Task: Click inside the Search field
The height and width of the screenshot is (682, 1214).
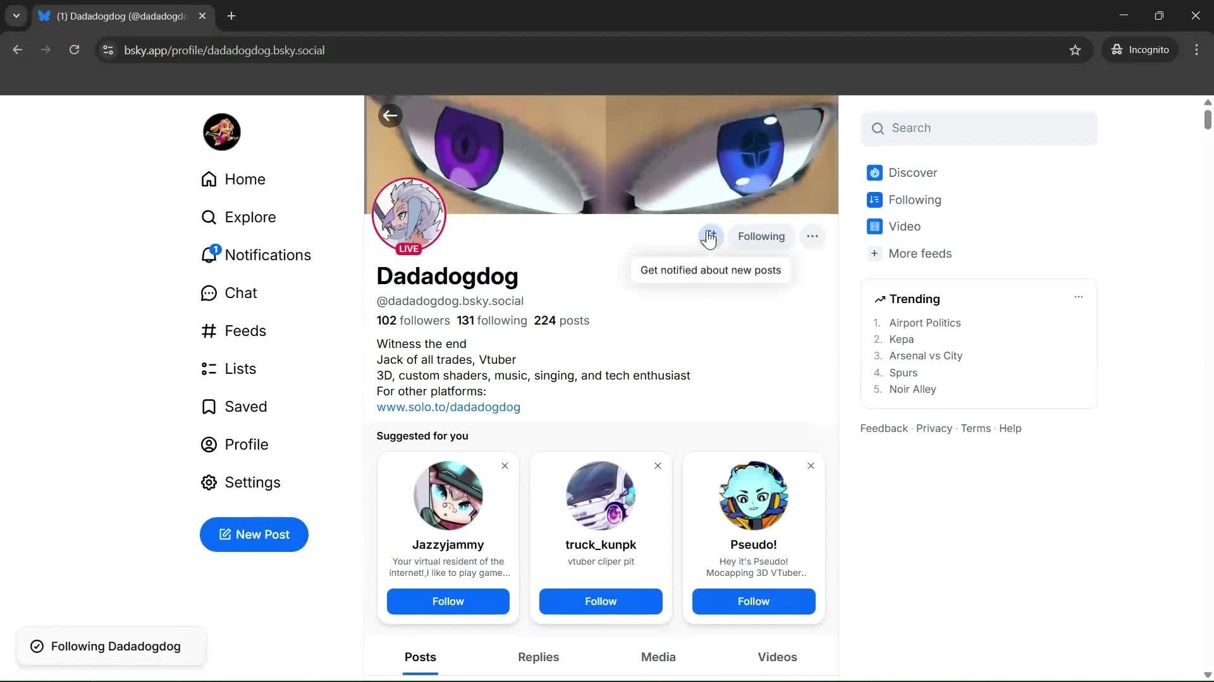Action: 979,128
